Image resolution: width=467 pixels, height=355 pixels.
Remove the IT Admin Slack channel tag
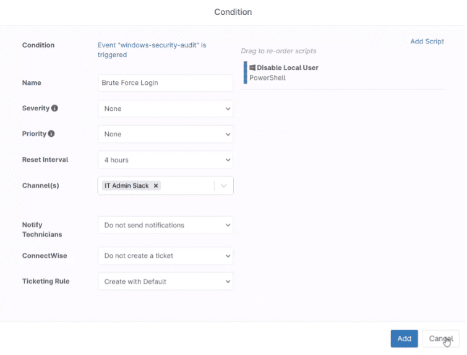pos(156,186)
